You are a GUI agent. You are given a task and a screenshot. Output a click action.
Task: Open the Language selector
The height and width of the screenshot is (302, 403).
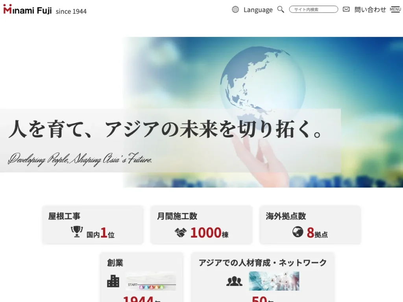258,10
